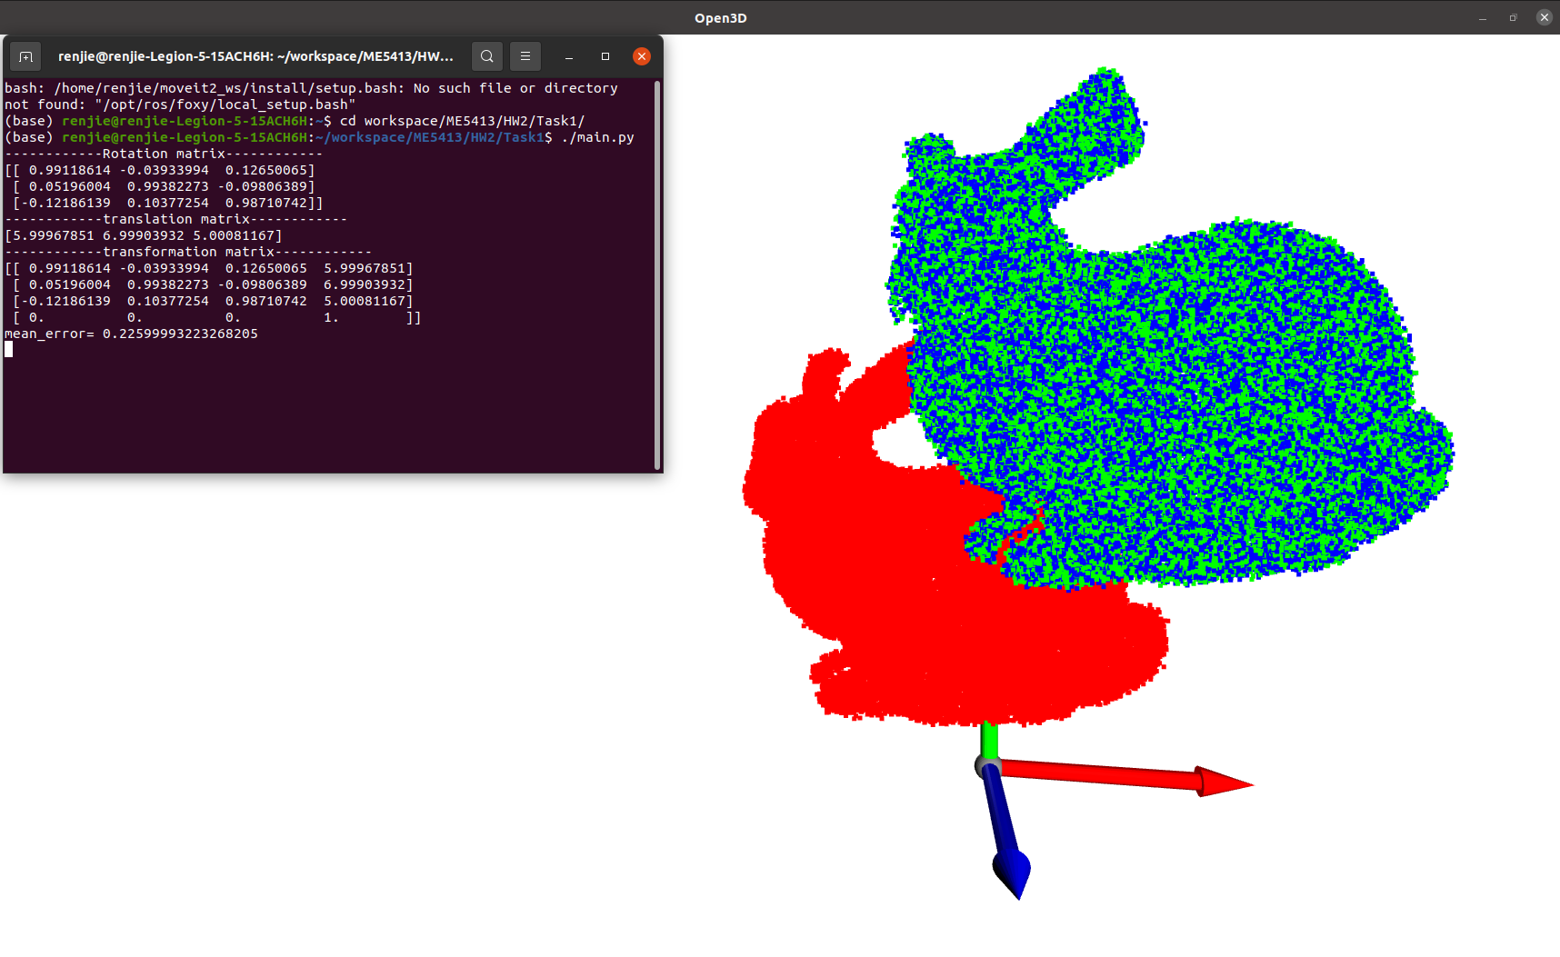
Task: Click the new tab icon in terminal titlebar
Action: [x=25, y=56]
